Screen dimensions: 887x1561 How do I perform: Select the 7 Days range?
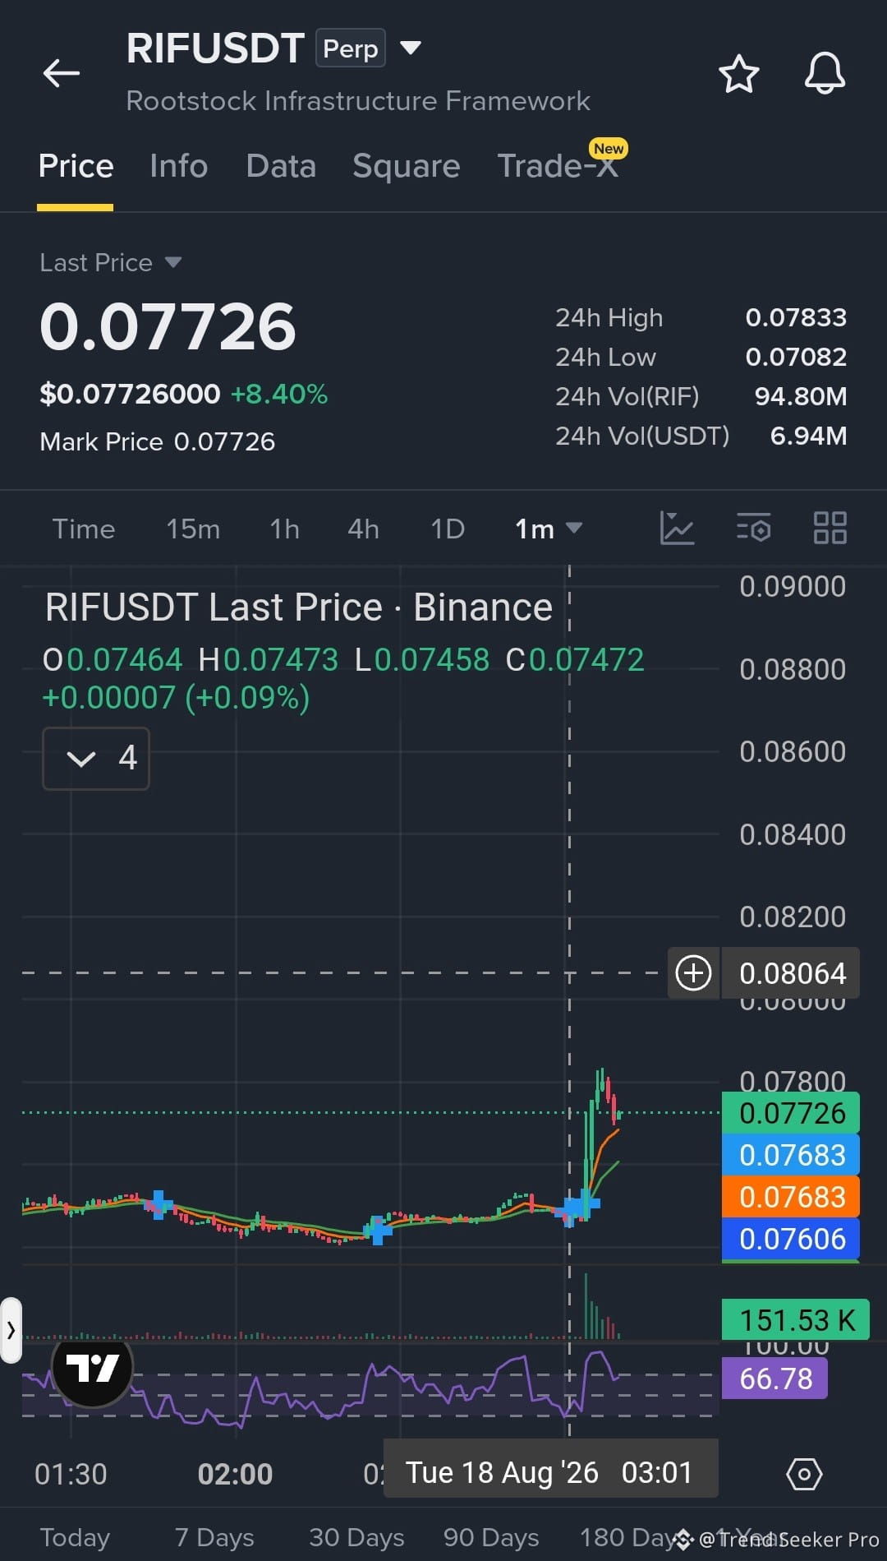pyautogui.click(x=214, y=1537)
